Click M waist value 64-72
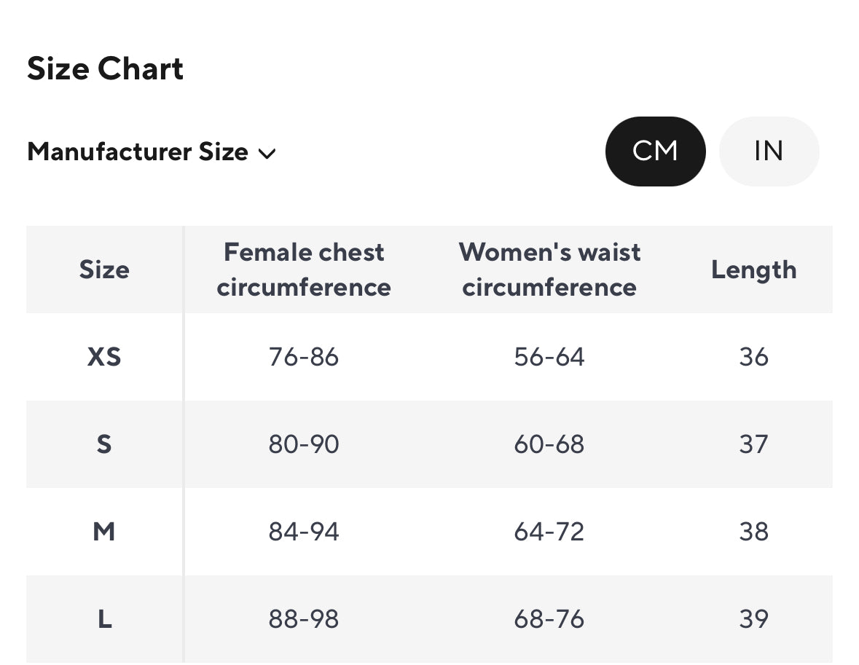 [x=549, y=532]
